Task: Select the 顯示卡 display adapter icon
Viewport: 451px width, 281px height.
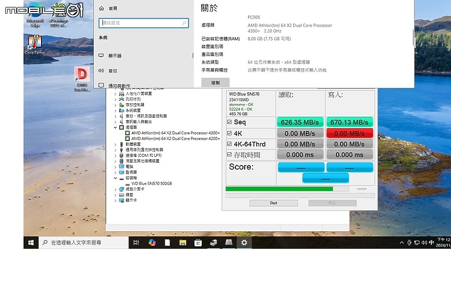Action: click(121, 200)
